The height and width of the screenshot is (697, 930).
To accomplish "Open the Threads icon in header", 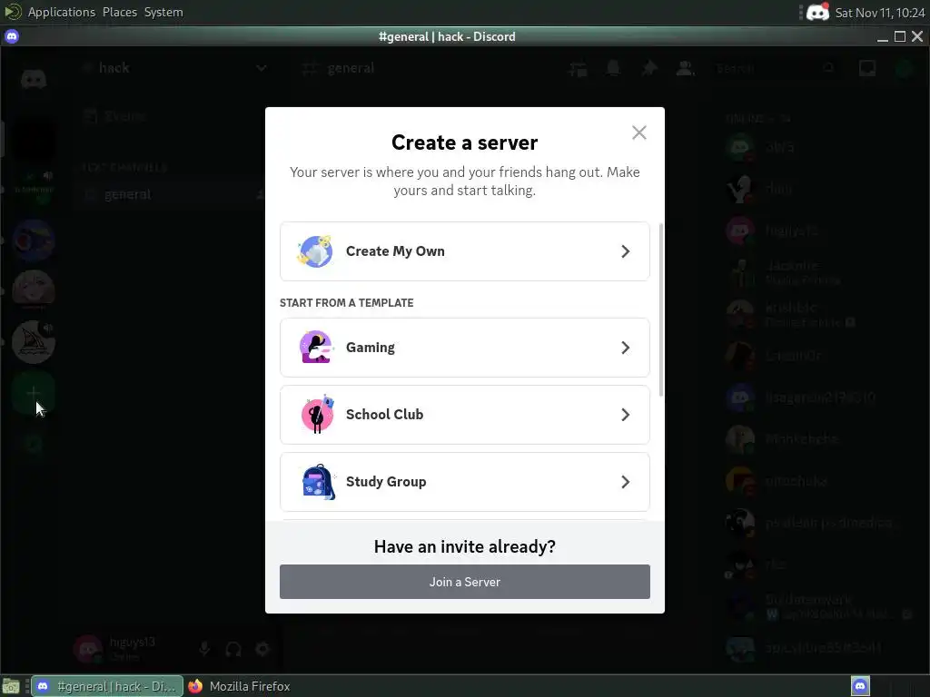I will click(x=578, y=69).
